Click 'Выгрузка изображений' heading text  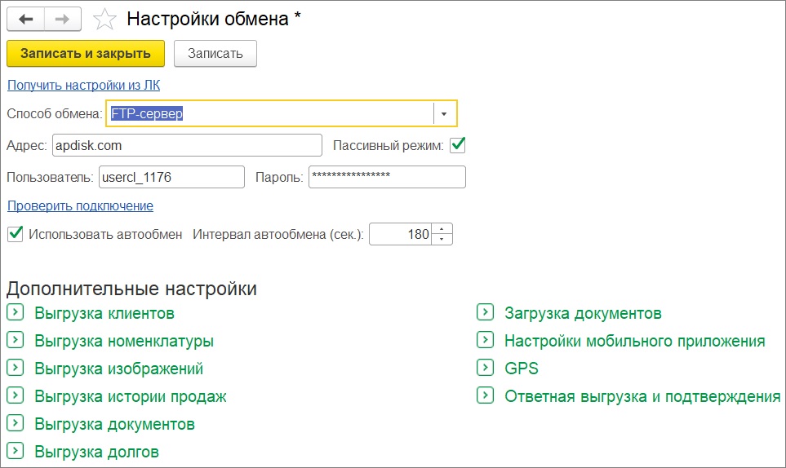pyautogui.click(x=119, y=369)
